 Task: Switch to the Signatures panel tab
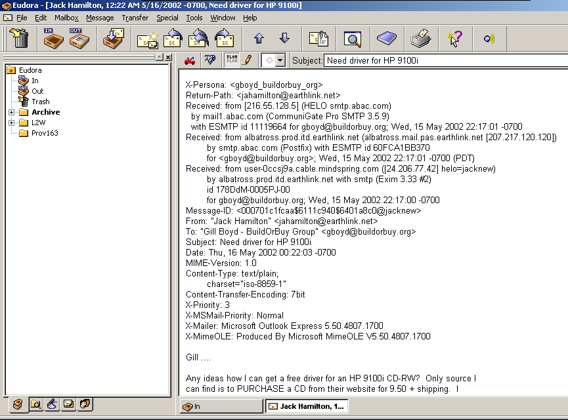52,404
